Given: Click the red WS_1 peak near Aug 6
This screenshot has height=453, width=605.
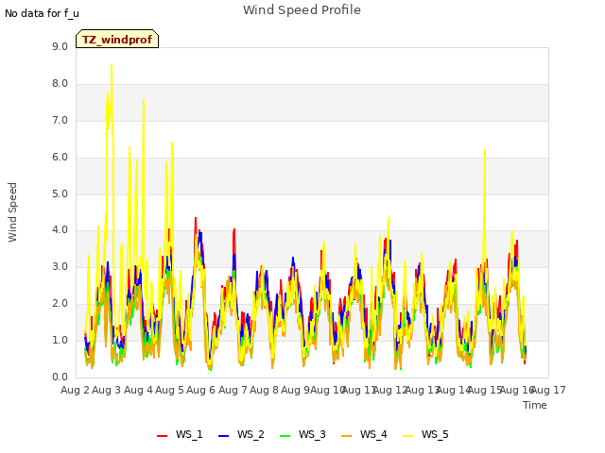Looking at the screenshot, I should tap(196, 218).
